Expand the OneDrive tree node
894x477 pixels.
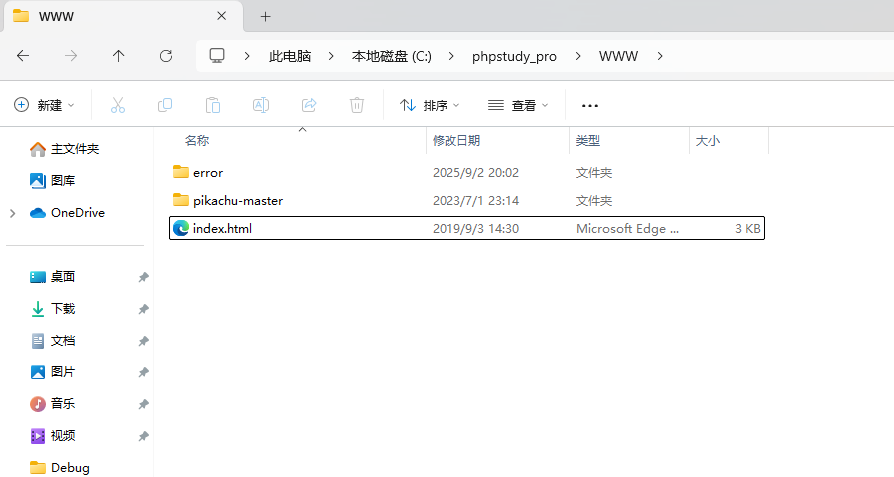[12, 213]
